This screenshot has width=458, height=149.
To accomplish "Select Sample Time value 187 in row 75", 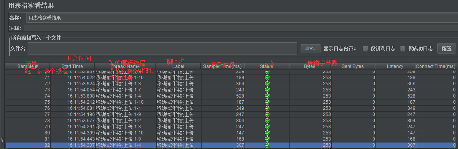I will pyautogui.click(x=223, y=102).
